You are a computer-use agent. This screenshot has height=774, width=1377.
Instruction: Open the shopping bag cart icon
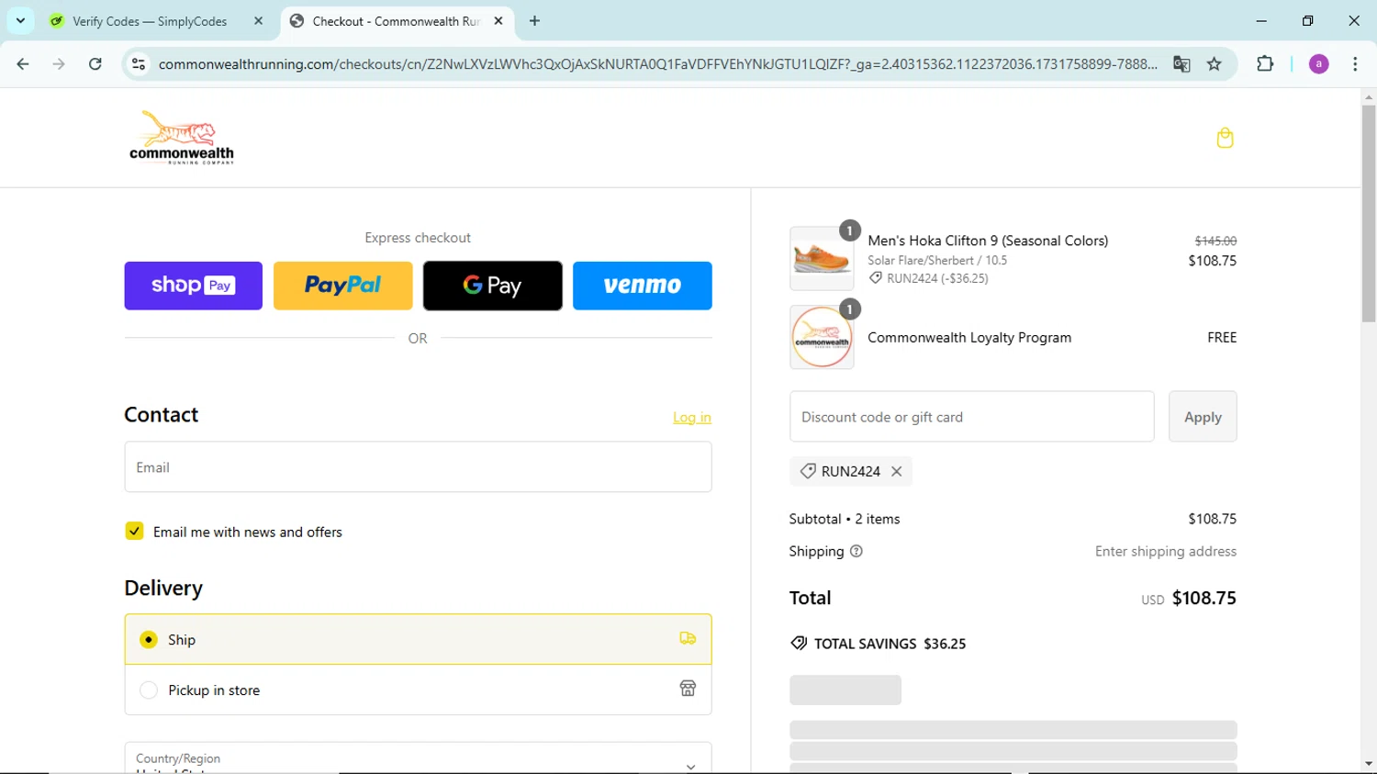point(1225,138)
